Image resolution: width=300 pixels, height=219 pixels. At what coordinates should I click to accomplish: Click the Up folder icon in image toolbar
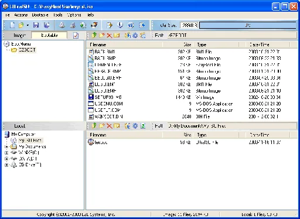click(94, 35)
